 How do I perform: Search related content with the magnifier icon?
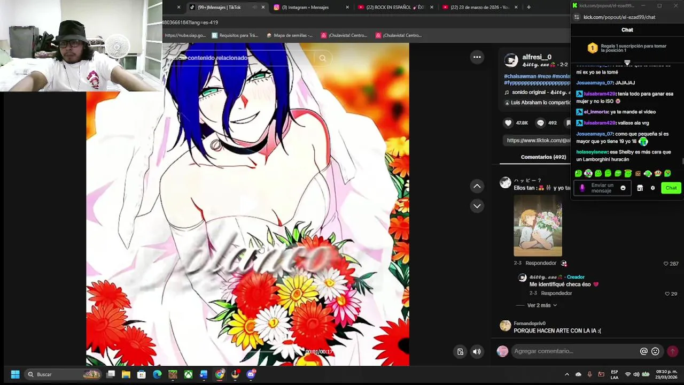pos(322,58)
